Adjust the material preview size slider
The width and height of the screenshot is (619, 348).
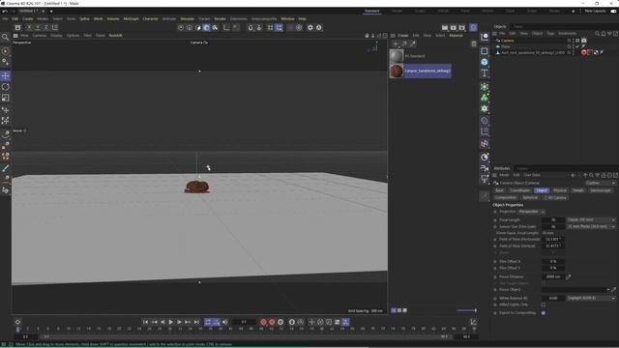466,310
